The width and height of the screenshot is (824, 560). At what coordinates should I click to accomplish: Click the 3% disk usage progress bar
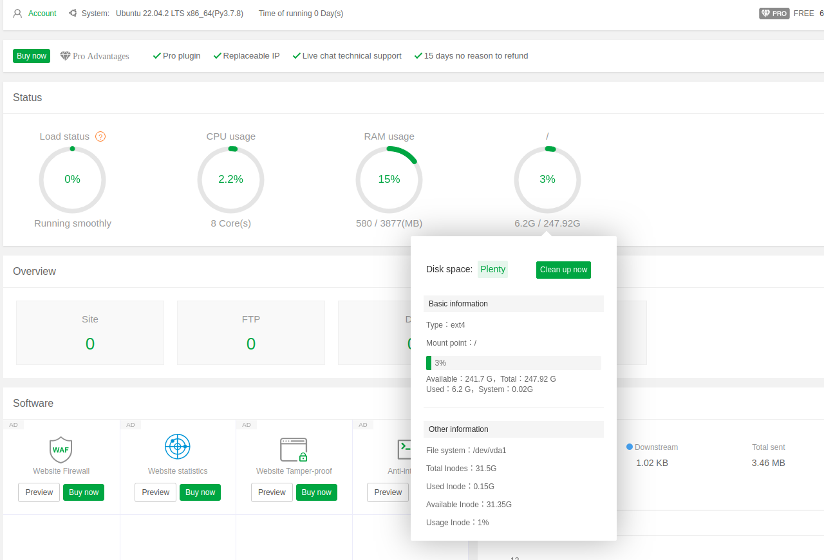[x=513, y=363]
